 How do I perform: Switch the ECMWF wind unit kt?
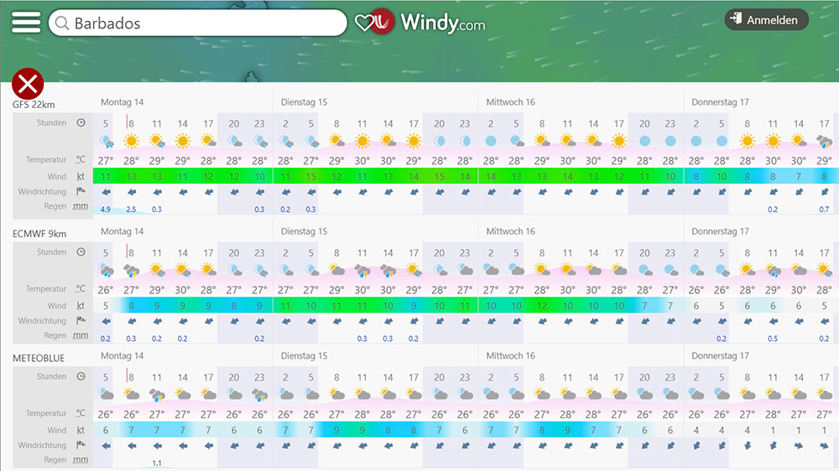coord(81,306)
